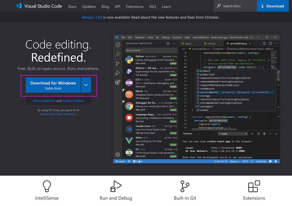Image resolution: width=292 pixels, height=206 pixels.
Task: Open the Version 1.62 release notes link
Action: 92,17
